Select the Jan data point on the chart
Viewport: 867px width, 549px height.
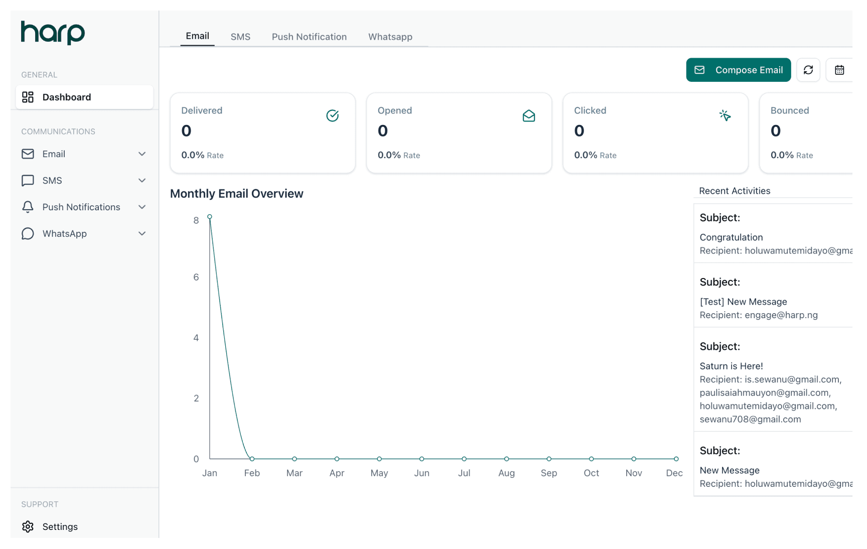point(210,217)
